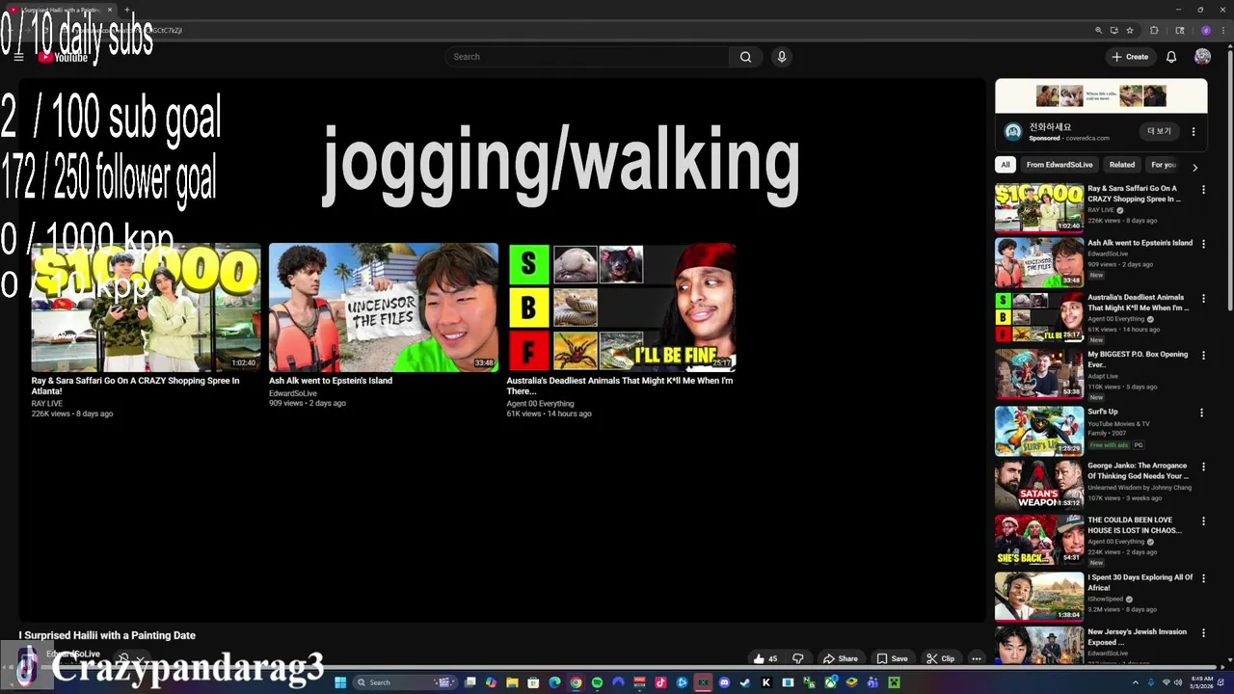Click the YouTube logo

point(63,58)
